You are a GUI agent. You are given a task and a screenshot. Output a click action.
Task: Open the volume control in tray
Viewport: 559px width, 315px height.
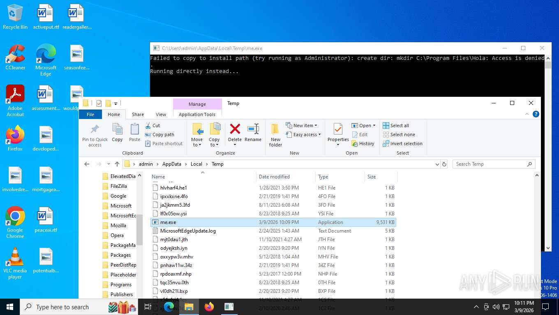tap(496, 307)
